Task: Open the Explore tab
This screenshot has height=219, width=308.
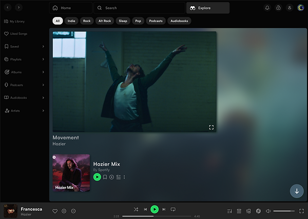Action: point(208,8)
